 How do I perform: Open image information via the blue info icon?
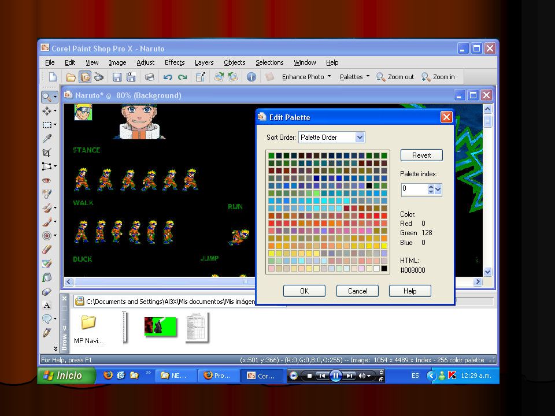(251, 77)
